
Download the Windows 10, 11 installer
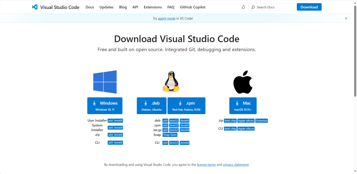(105, 106)
